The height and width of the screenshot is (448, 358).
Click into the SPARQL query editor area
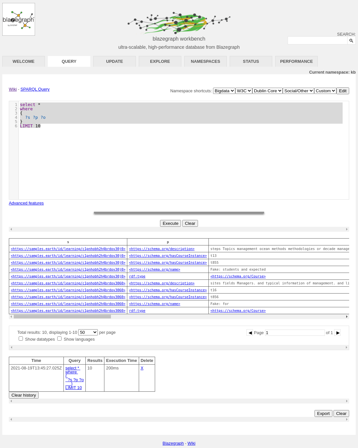tap(184, 150)
